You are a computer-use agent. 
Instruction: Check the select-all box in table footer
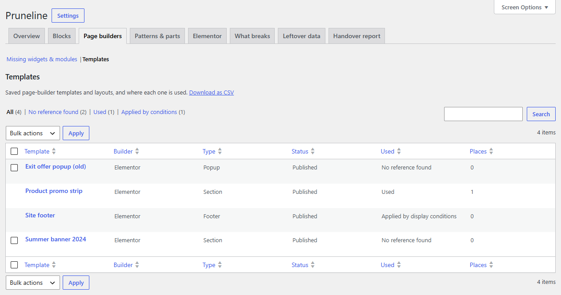[14, 265]
